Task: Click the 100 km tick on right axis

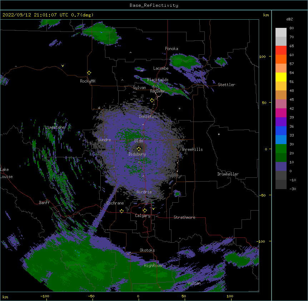Action: tap(262, 56)
